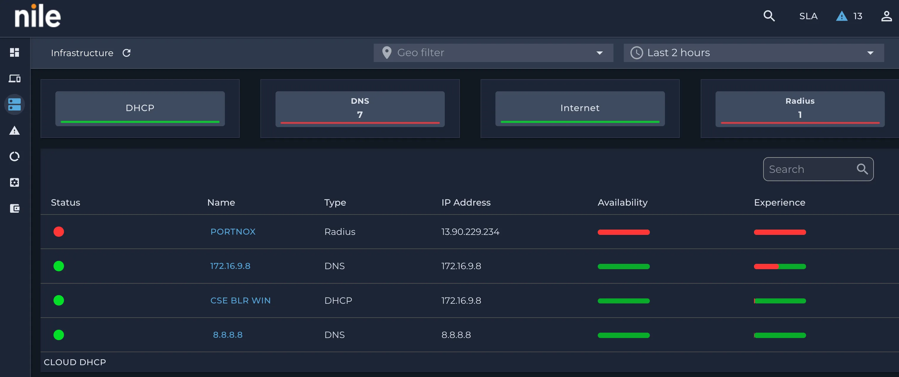Sort by the Type column header
The image size is (899, 377).
(335, 202)
